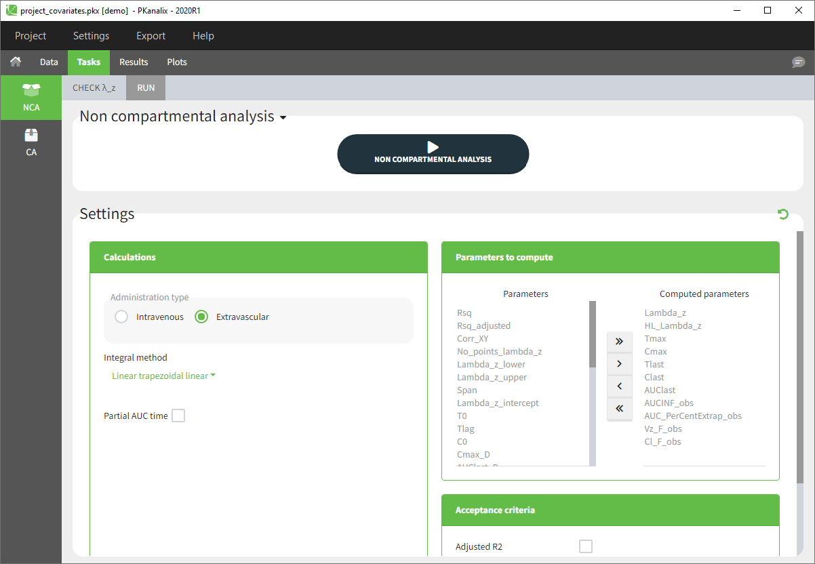Move all parameters right with double arrow
815x564 pixels.
click(618, 342)
